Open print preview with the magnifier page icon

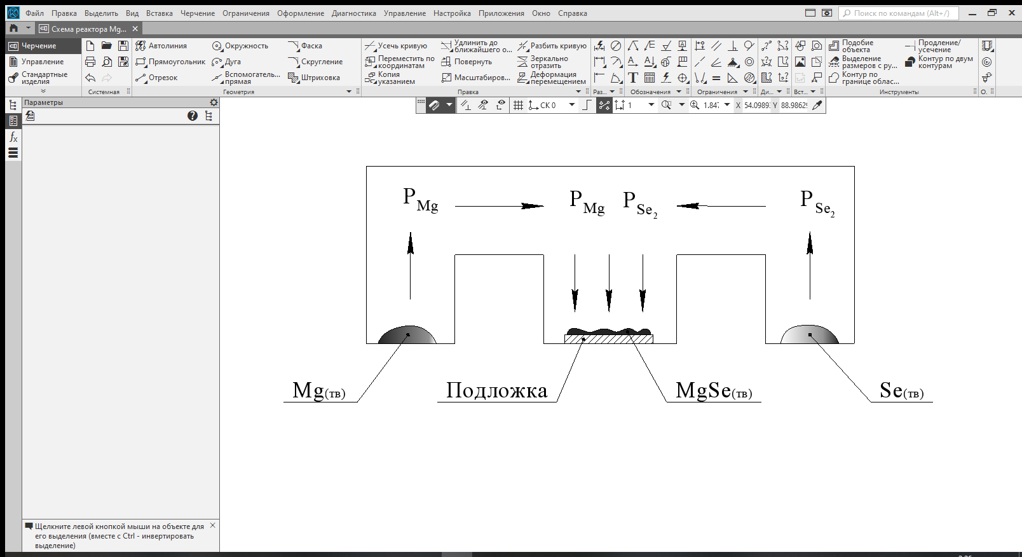coord(107,62)
